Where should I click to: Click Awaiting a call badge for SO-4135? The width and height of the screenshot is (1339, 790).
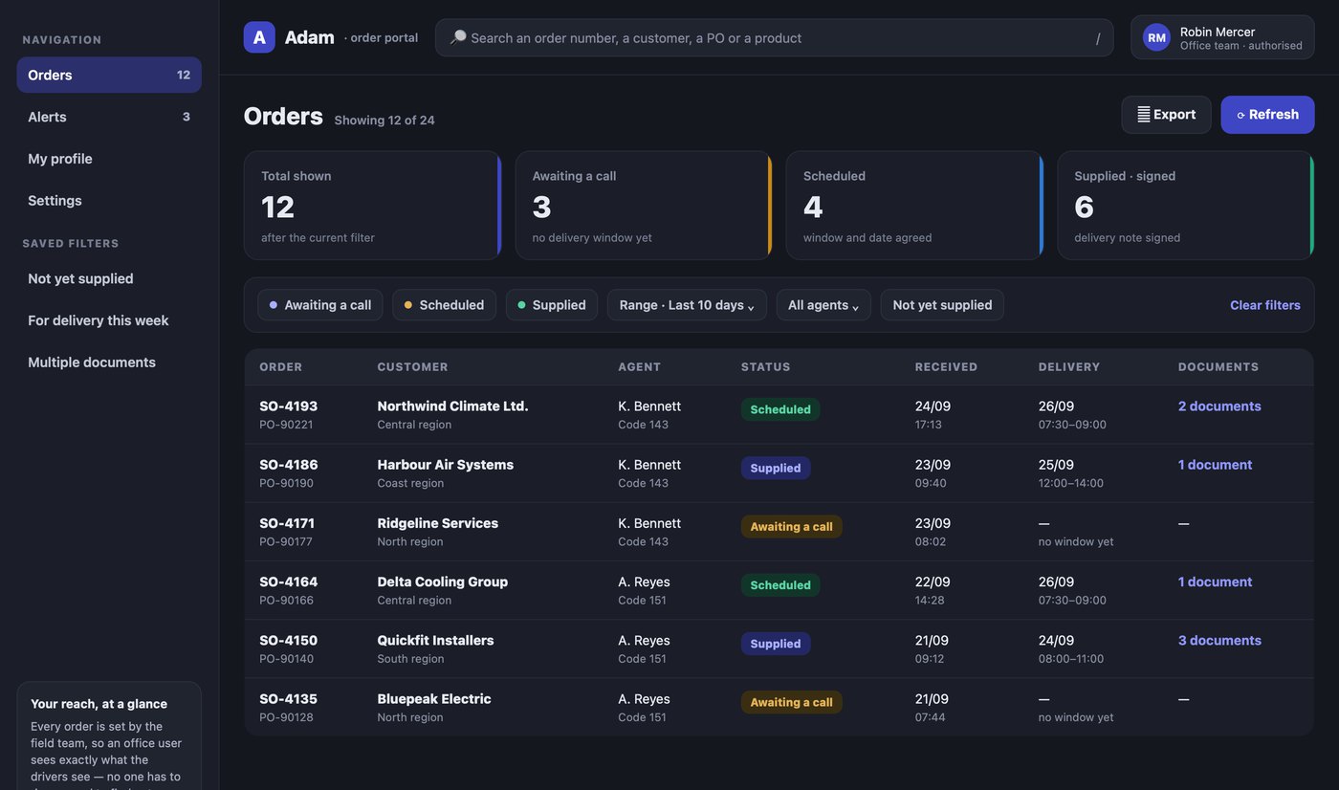pos(791,702)
